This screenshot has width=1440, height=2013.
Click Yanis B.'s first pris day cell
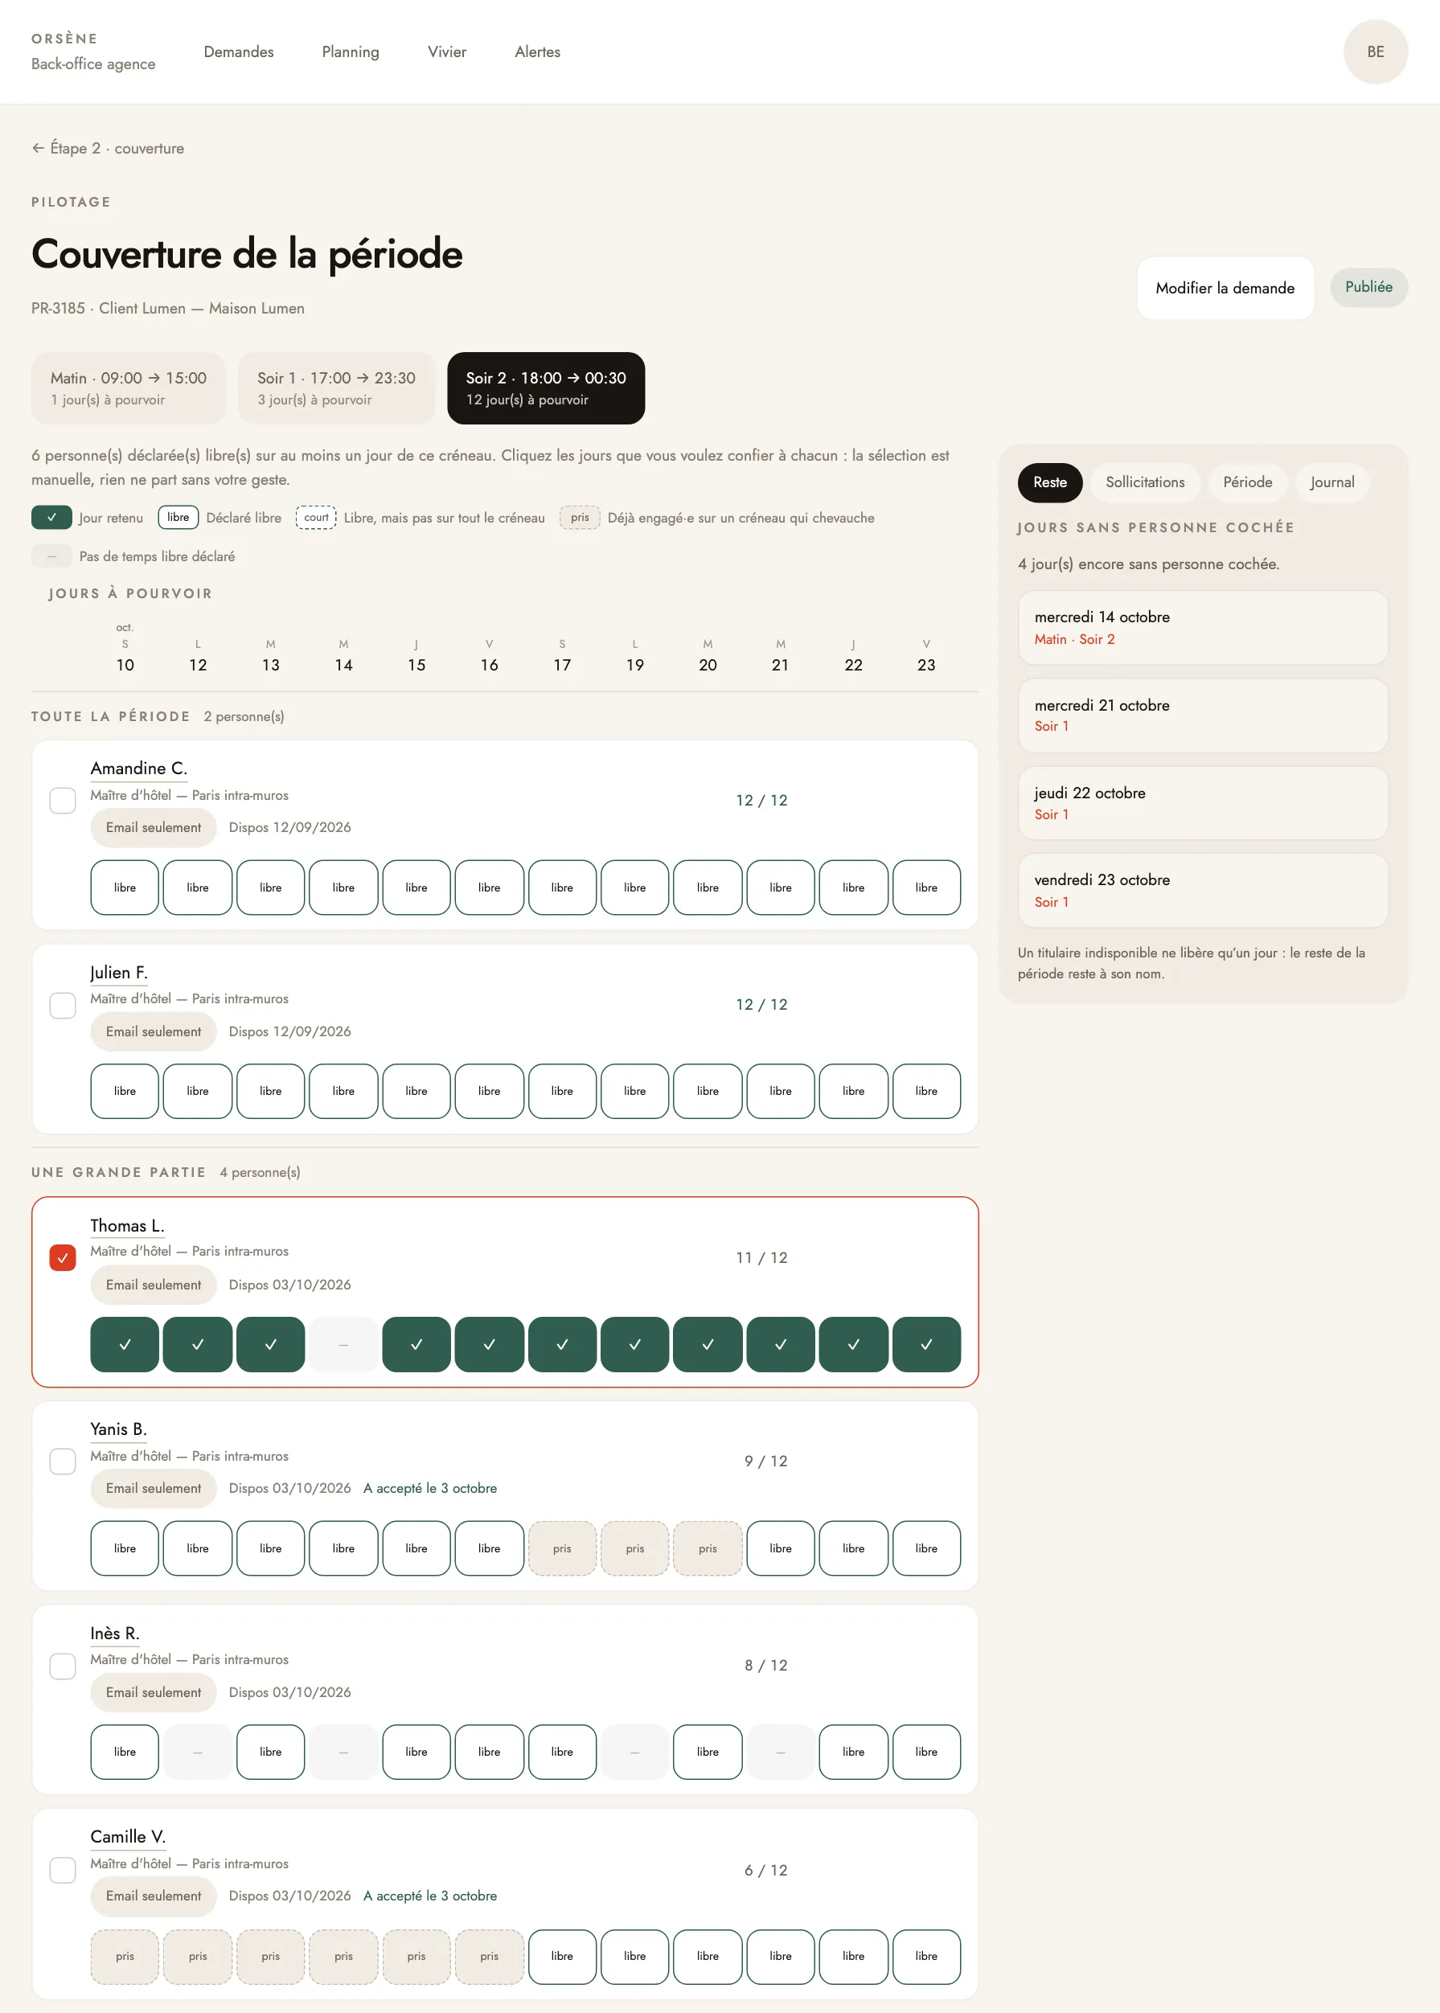coord(561,1548)
